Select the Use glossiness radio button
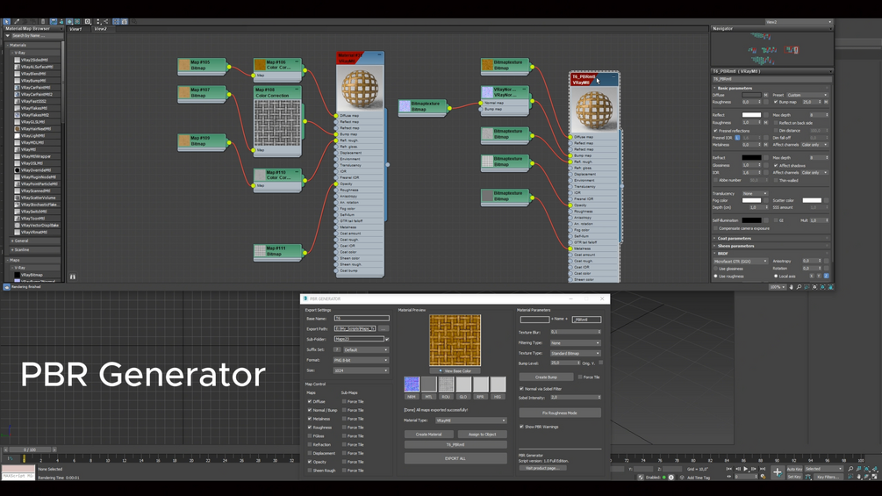The width and height of the screenshot is (882, 496). tap(715, 269)
